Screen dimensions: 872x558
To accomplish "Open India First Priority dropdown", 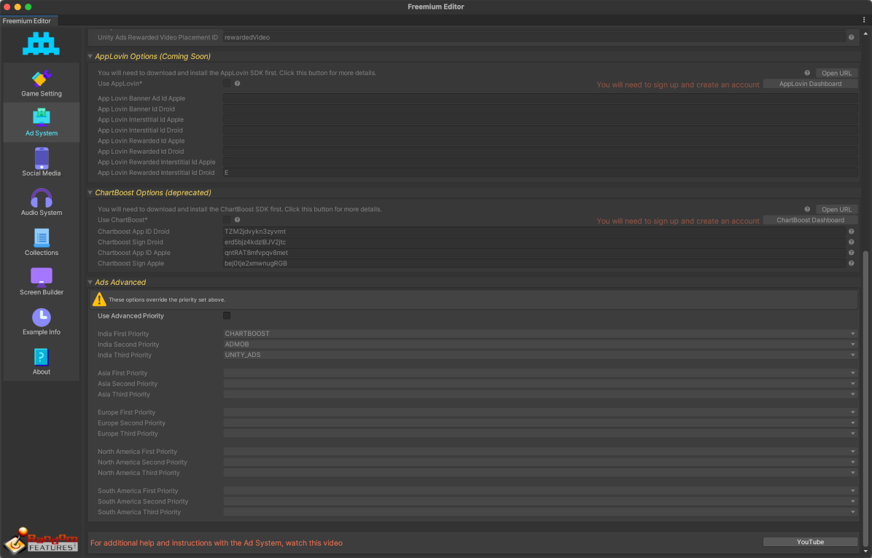I will [x=540, y=334].
